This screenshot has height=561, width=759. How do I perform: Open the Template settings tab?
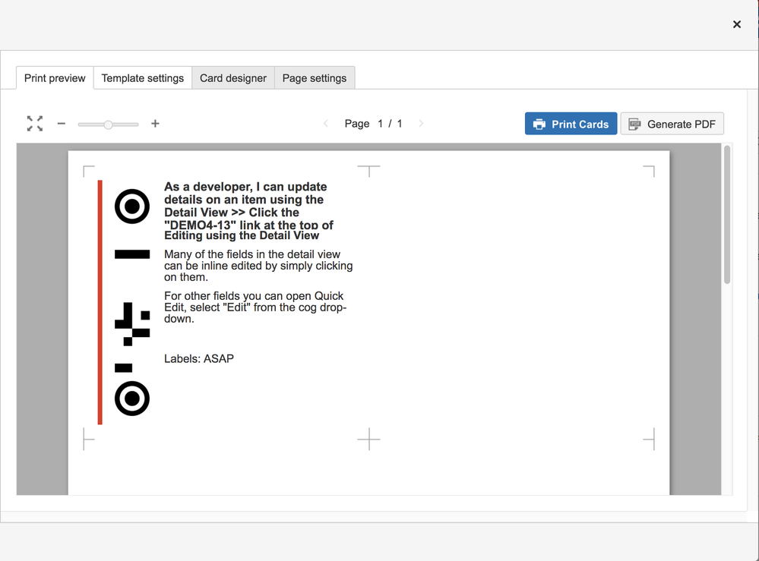(x=142, y=78)
